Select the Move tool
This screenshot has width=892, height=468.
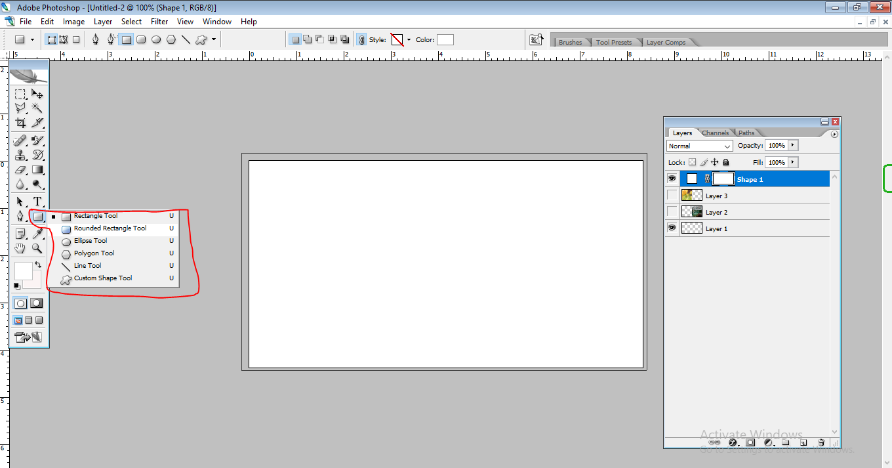click(x=37, y=94)
